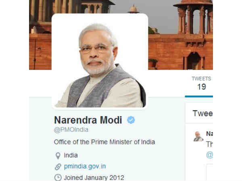Click the Narendra Modi profile name heading
The image size is (242, 181).
(x=88, y=120)
